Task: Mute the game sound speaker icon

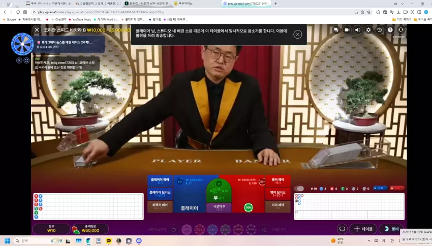Action: point(358,30)
